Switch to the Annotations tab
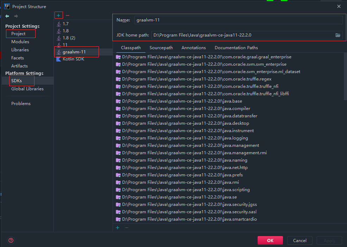Viewport: 347px width, 247px height. (194, 48)
